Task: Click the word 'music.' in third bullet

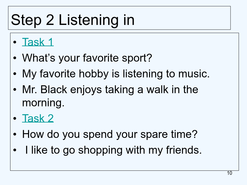Action: pos(194,74)
